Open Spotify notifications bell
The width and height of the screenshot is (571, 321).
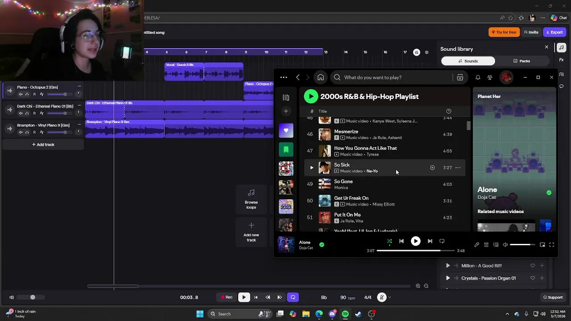[x=478, y=78]
